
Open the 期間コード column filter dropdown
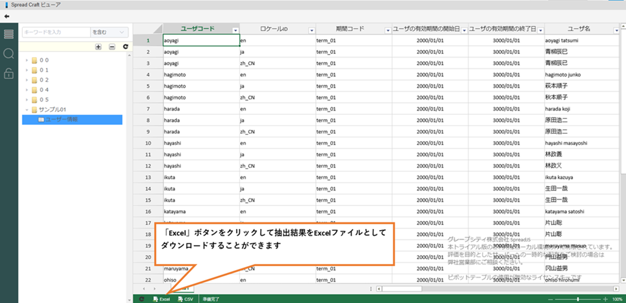388,30
